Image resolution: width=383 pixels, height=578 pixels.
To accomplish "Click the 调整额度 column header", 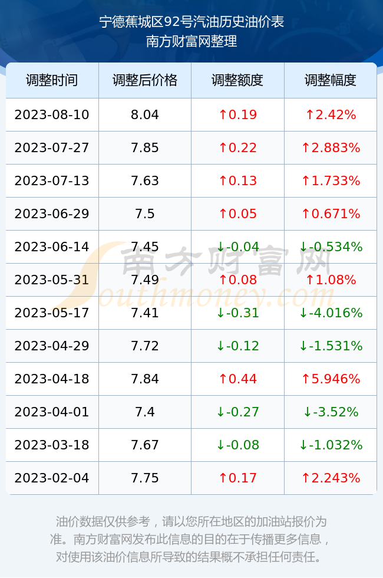I will click(x=237, y=80).
